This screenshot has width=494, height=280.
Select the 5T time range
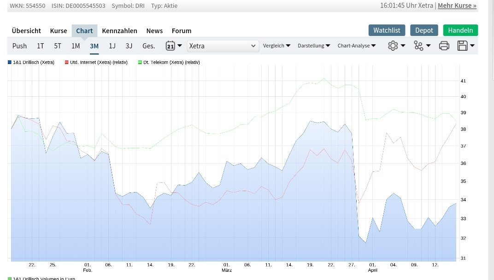point(58,46)
